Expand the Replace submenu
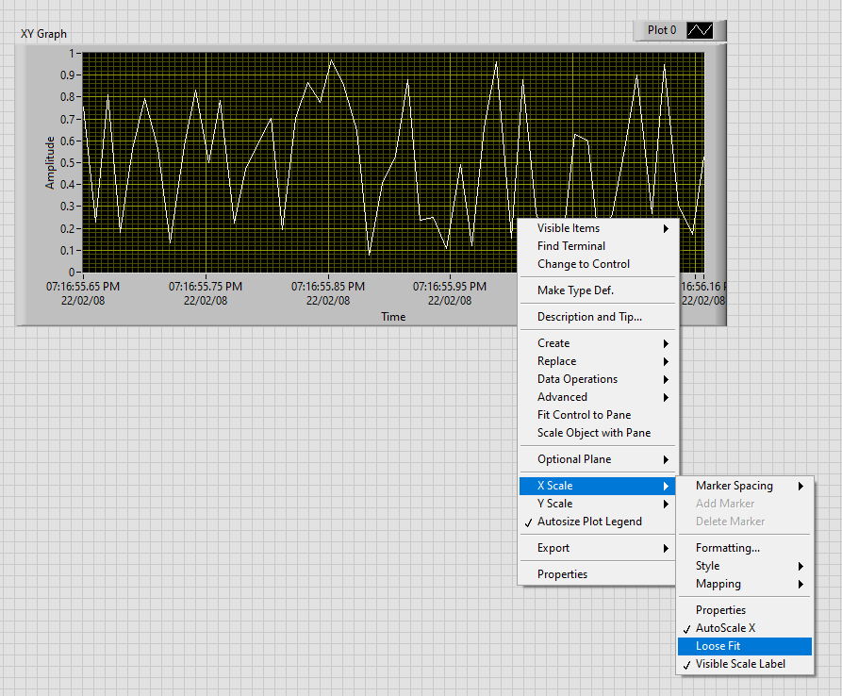This screenshot has width=842, height=696. [597, 361]
